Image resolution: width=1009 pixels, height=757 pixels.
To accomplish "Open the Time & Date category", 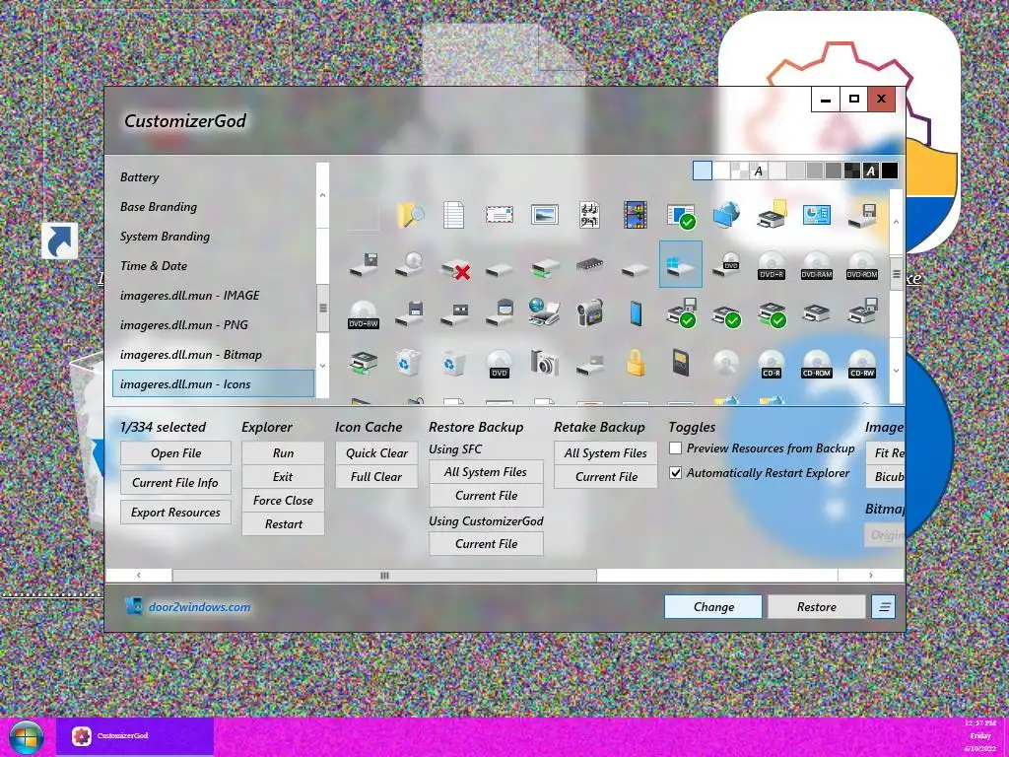I will click(x=213, y=266).
